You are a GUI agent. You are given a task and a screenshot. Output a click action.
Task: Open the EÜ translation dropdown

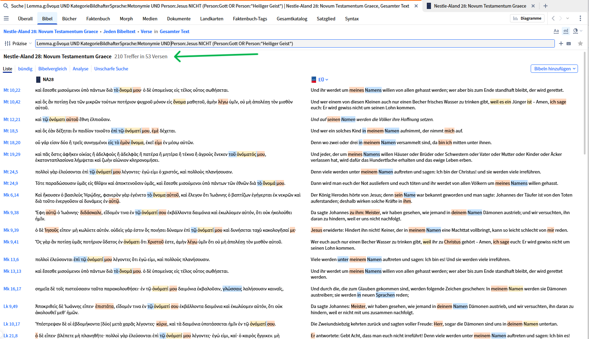point(322,79)
